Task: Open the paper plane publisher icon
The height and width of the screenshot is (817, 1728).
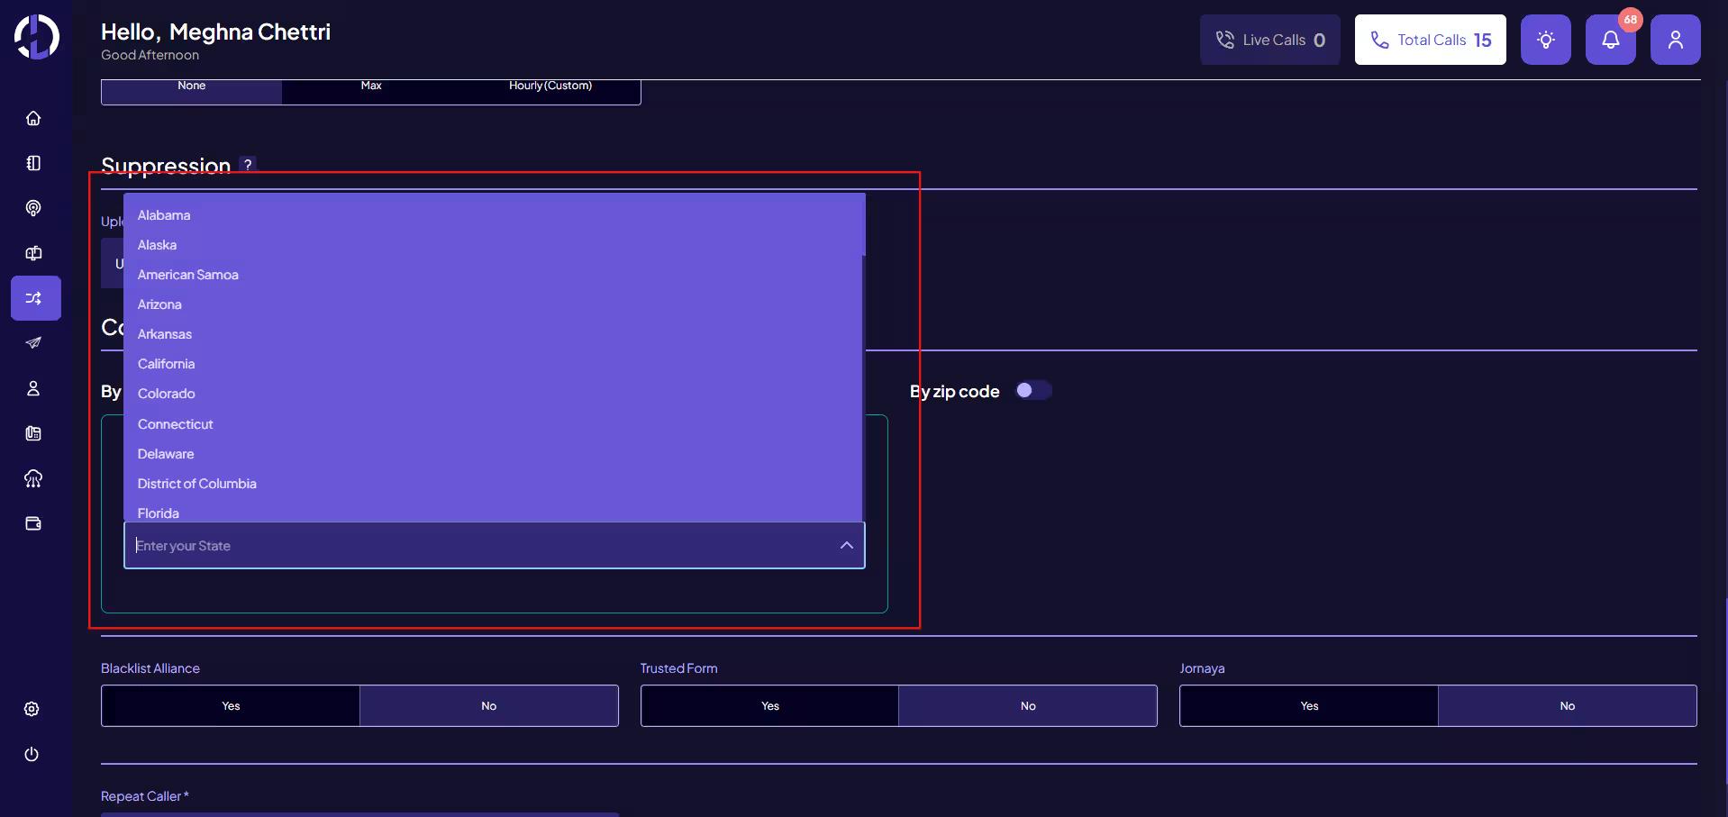Action: tap(33, 343)
